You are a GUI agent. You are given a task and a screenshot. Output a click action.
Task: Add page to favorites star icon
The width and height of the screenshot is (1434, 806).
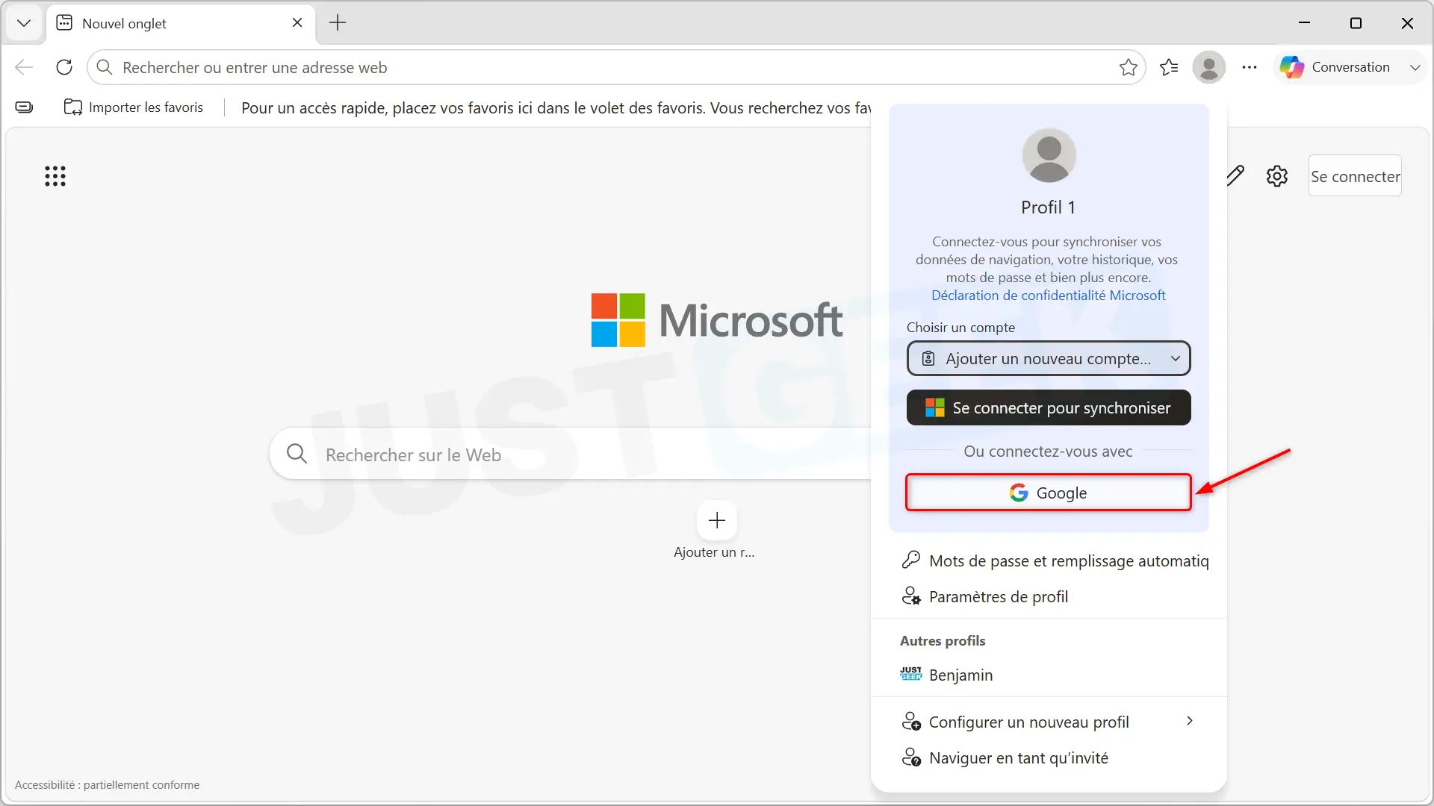pos(1128,67)
